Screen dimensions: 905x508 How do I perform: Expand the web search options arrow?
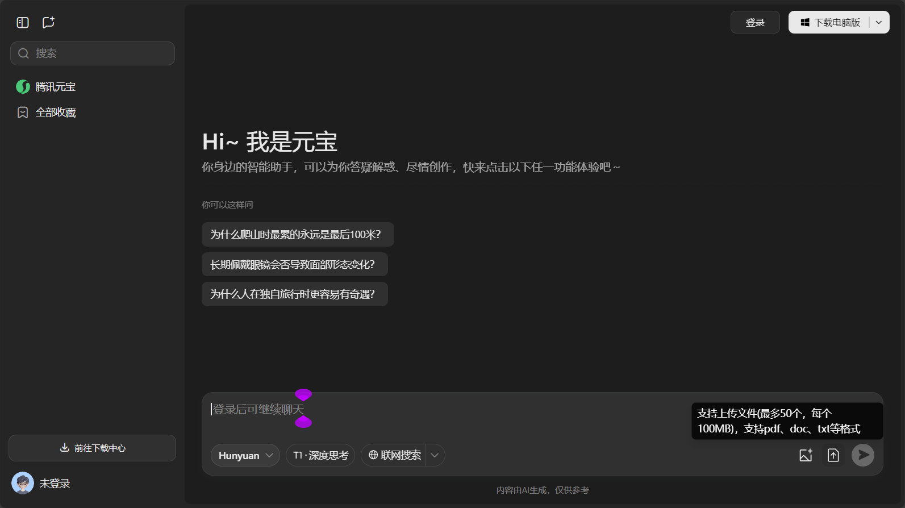click(435, 456)
